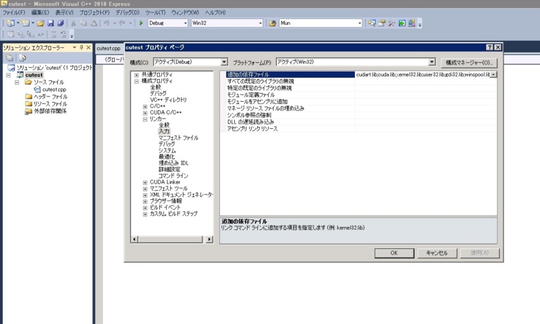Select コマンド ライン under リンカー

[173, 175]
